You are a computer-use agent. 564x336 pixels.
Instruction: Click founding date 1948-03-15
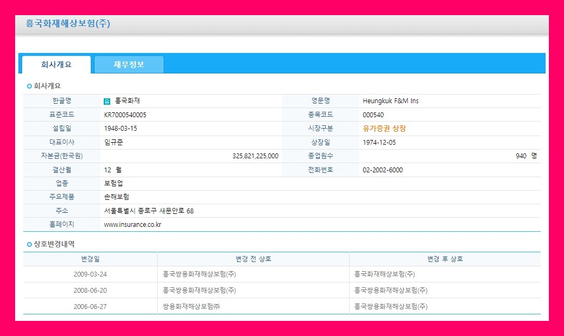tap(120, 129)
